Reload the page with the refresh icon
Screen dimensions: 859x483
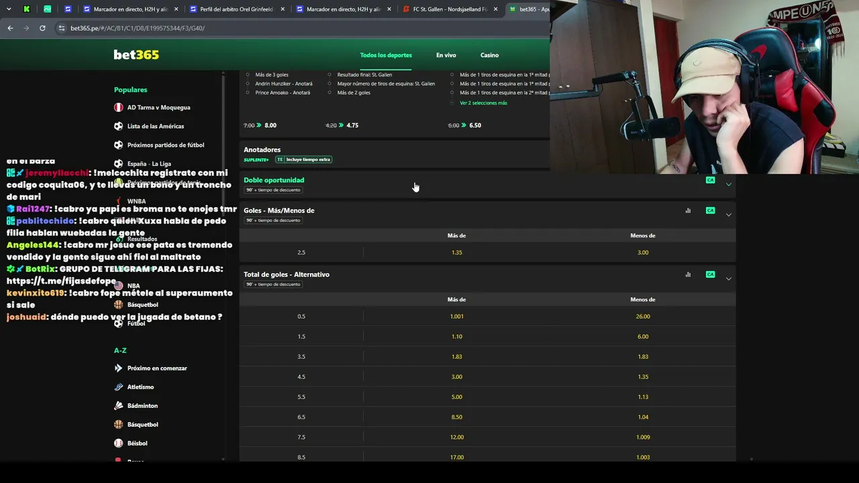pyautogui.click(x=42, y=28)
